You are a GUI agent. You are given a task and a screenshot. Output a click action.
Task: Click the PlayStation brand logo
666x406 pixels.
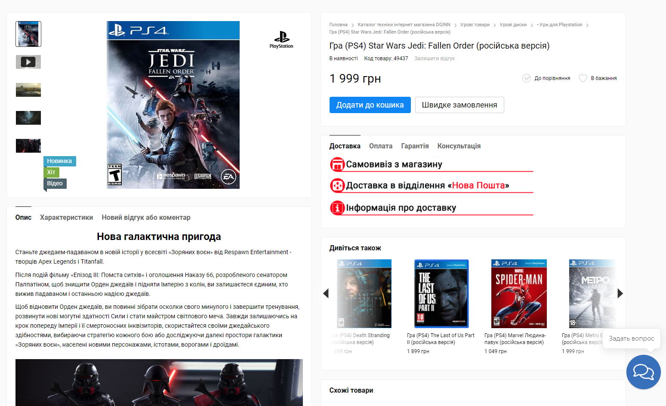(281, 40)
